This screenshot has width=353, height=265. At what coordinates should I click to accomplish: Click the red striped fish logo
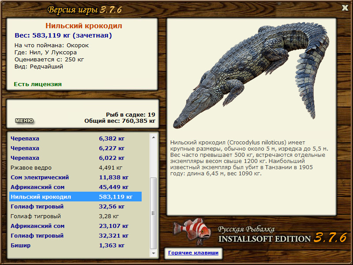[x=192, y=231]
